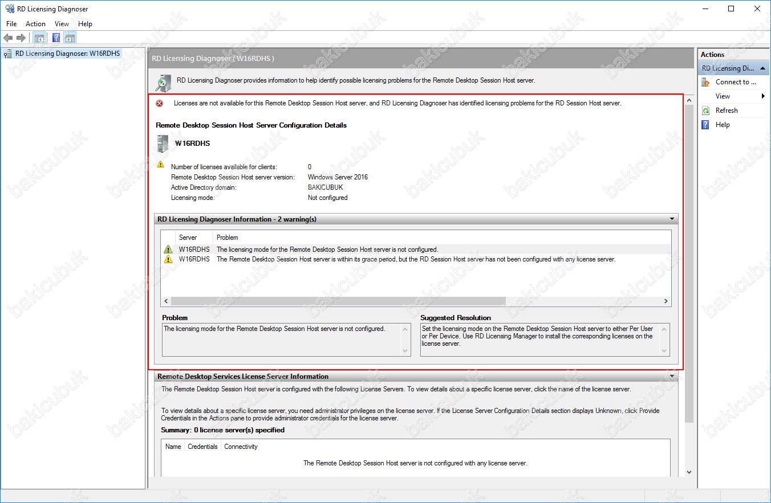Click left arrow of warnings list scrollbar
771x503 pixels.
coord(167,301)
